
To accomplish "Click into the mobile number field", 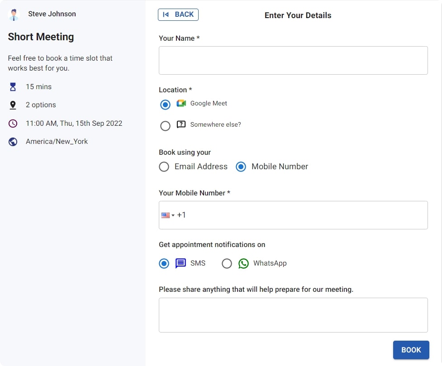I will click(x=303, y=215).
